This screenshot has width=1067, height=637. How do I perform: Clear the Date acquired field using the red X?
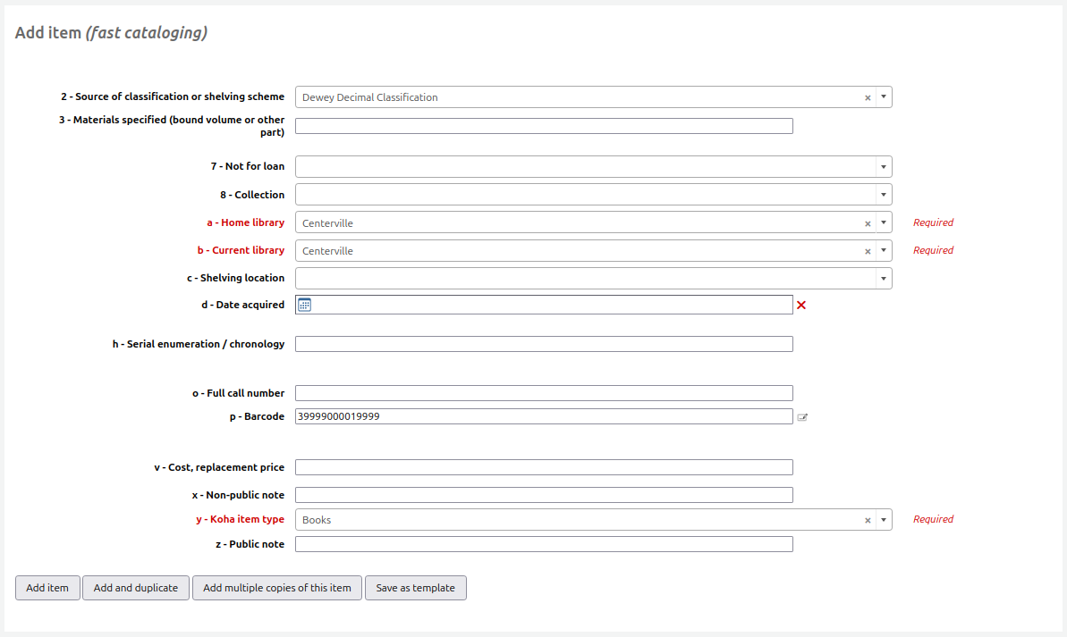(801, 305)
